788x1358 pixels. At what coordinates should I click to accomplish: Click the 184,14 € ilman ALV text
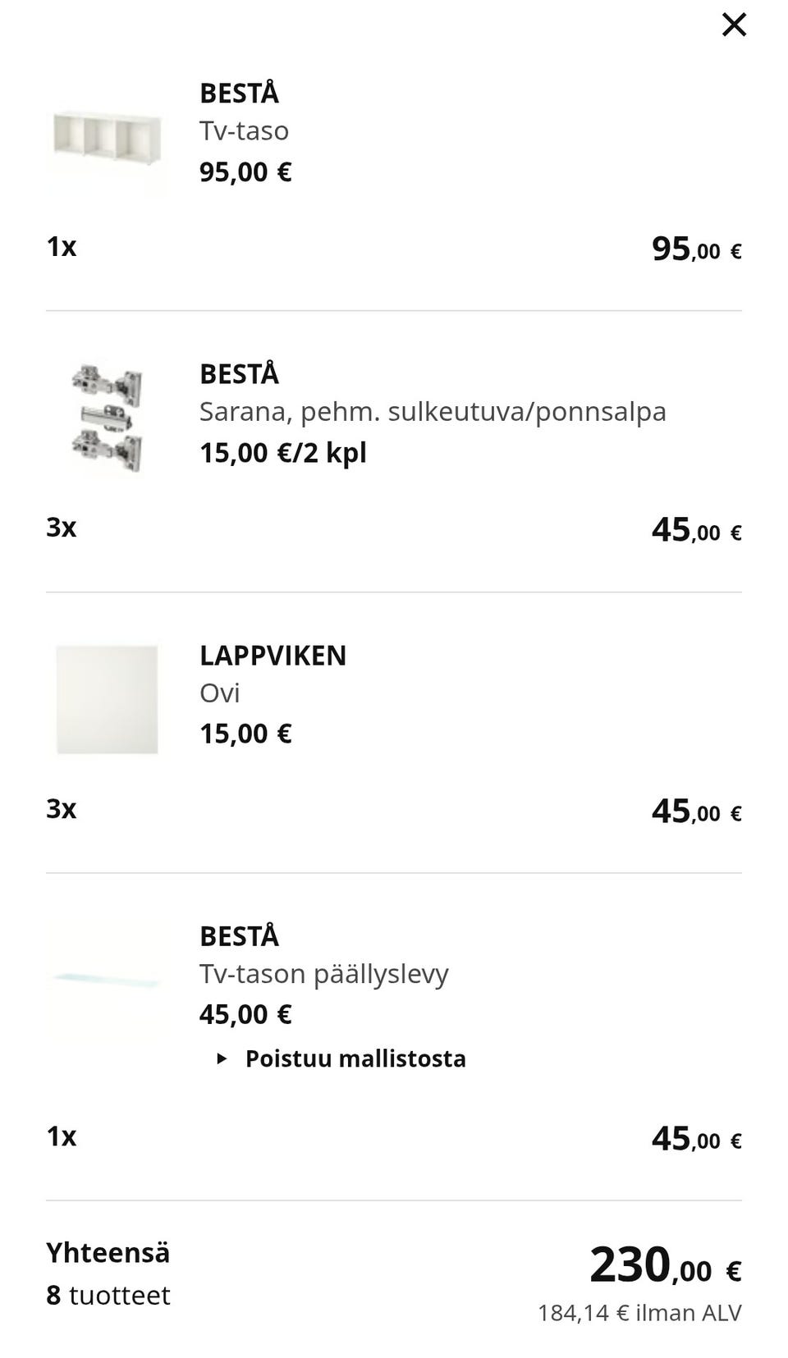coord(639,1313)
